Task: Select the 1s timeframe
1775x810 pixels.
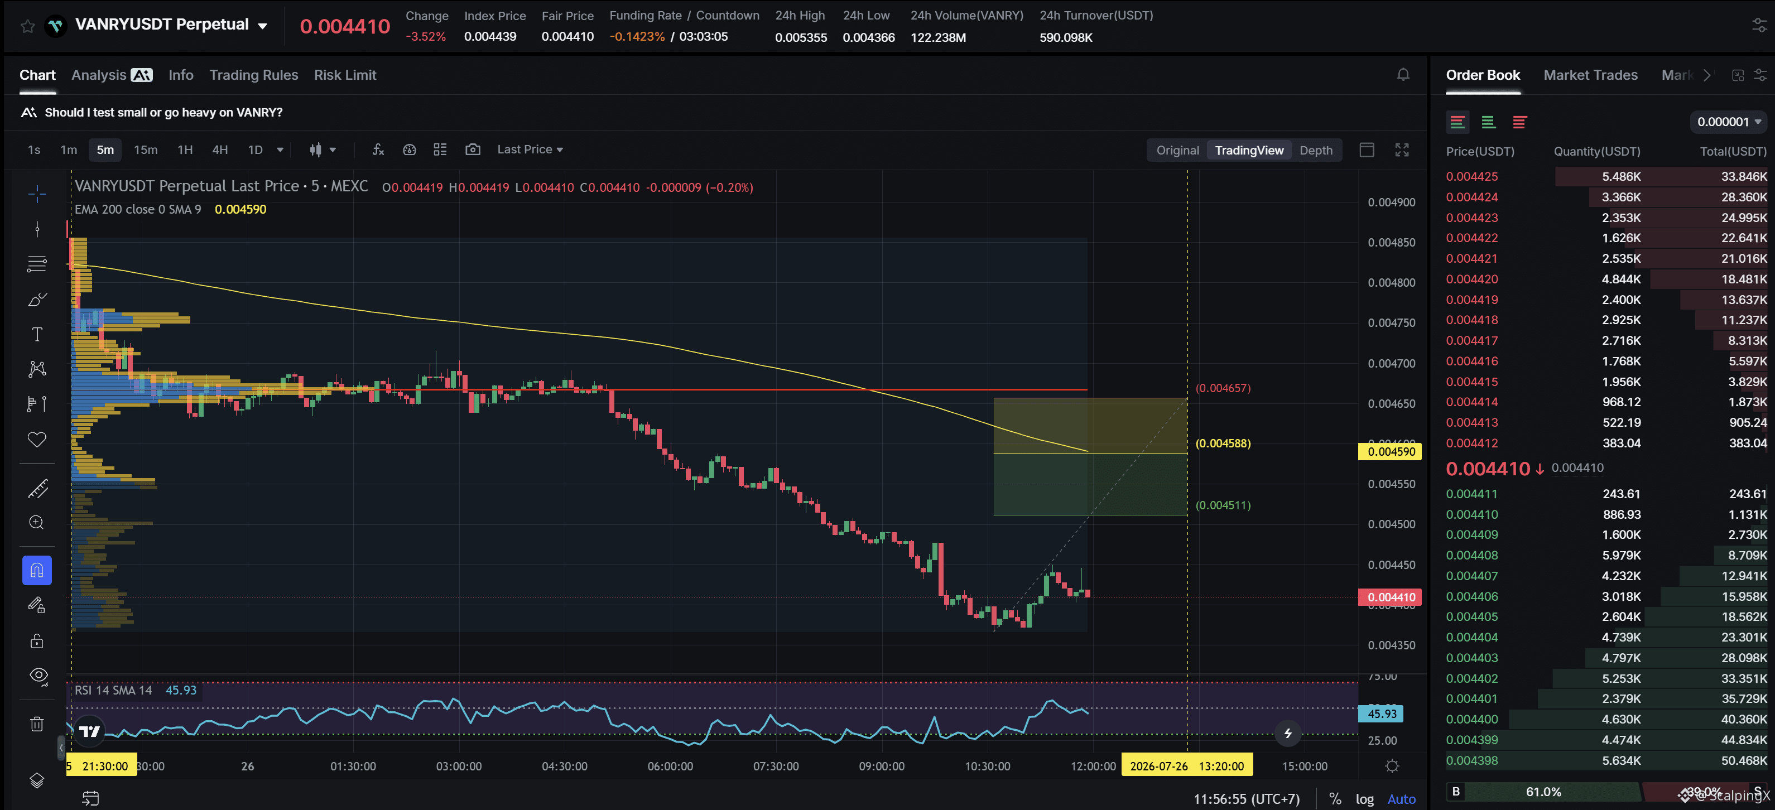Action: click(34, 150)
